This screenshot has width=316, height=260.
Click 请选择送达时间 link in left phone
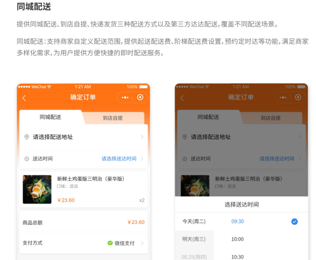click(x=119, y=159)
